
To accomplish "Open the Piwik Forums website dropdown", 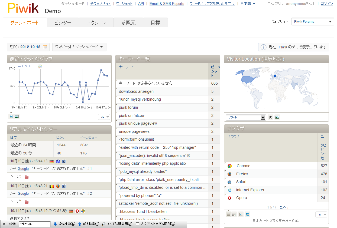I will click(313, 22).
